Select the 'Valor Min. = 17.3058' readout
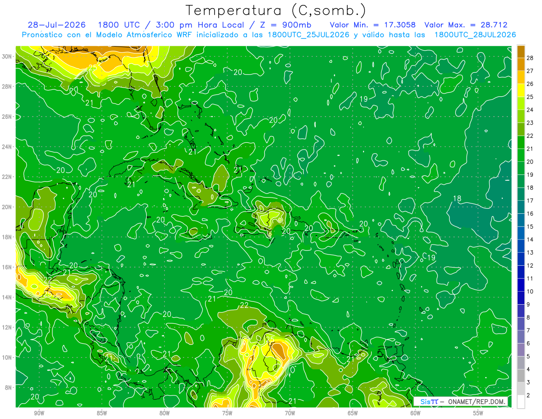 click(x=373, y=25)
